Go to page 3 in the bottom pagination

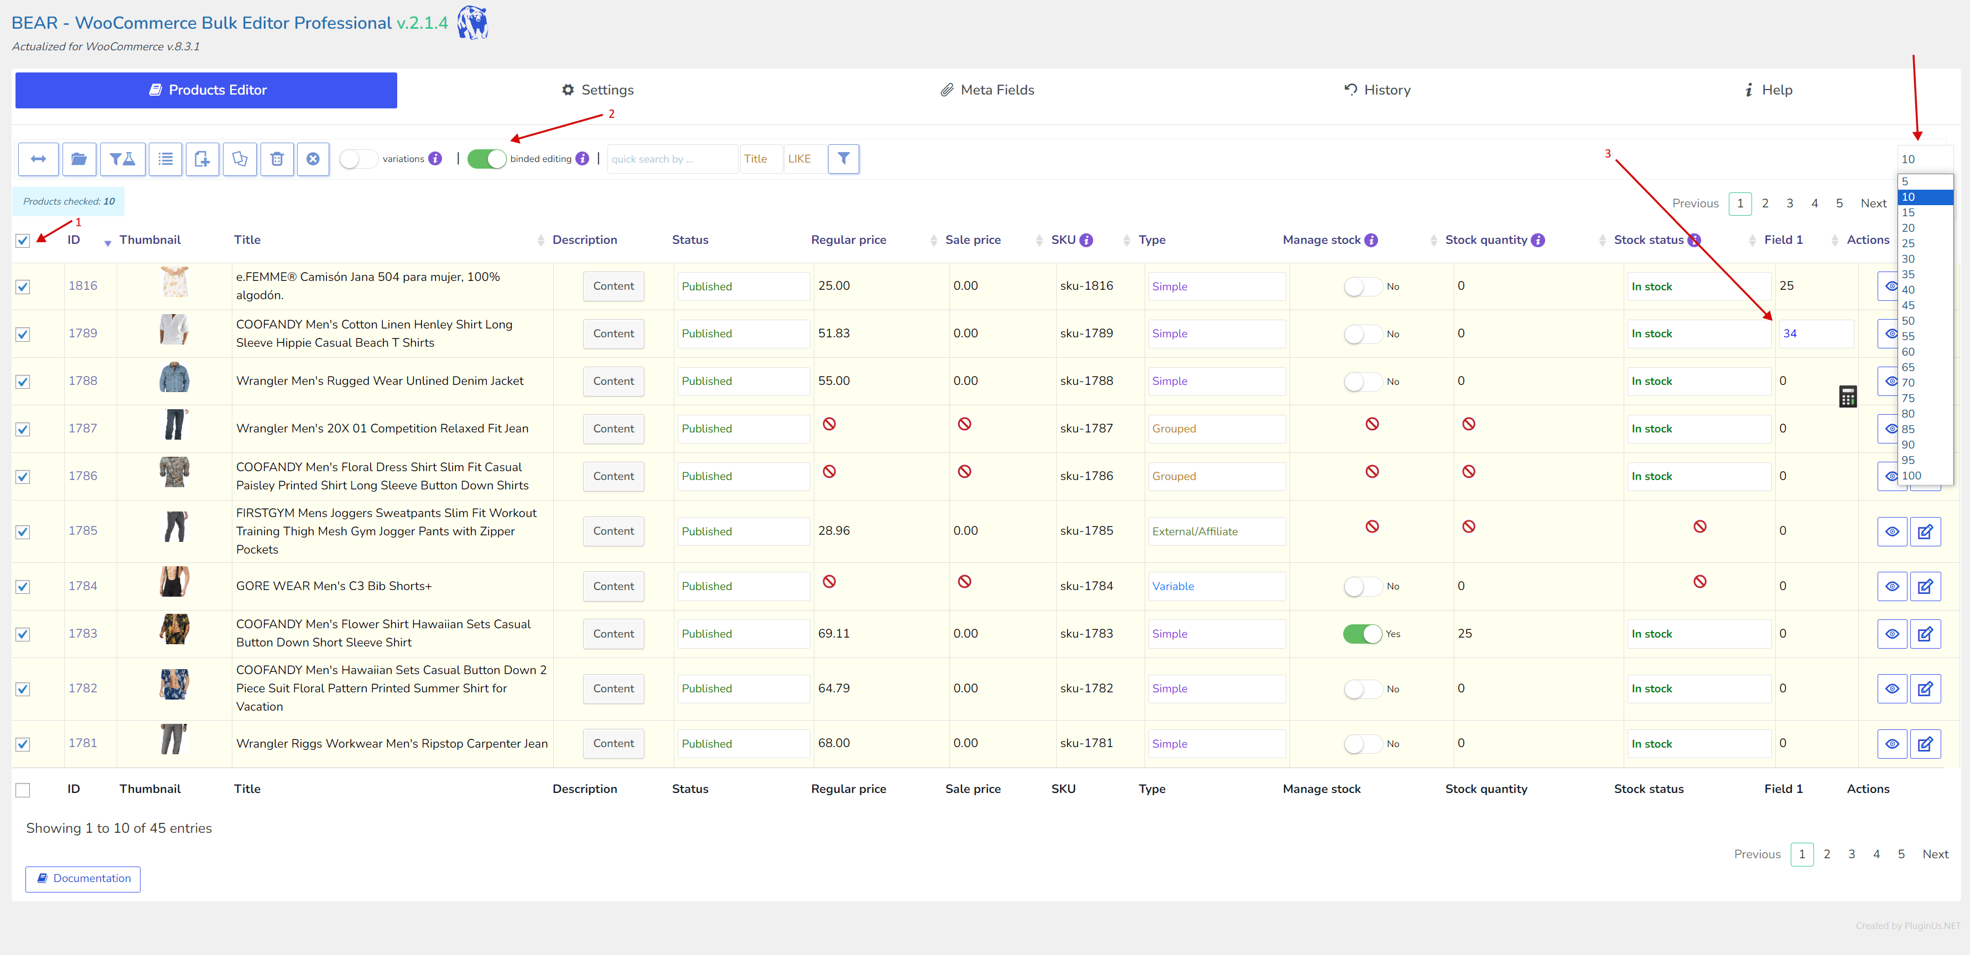(1851, 854)
